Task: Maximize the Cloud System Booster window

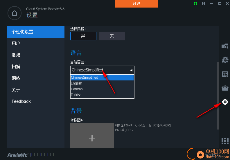Action: point(220,3)
